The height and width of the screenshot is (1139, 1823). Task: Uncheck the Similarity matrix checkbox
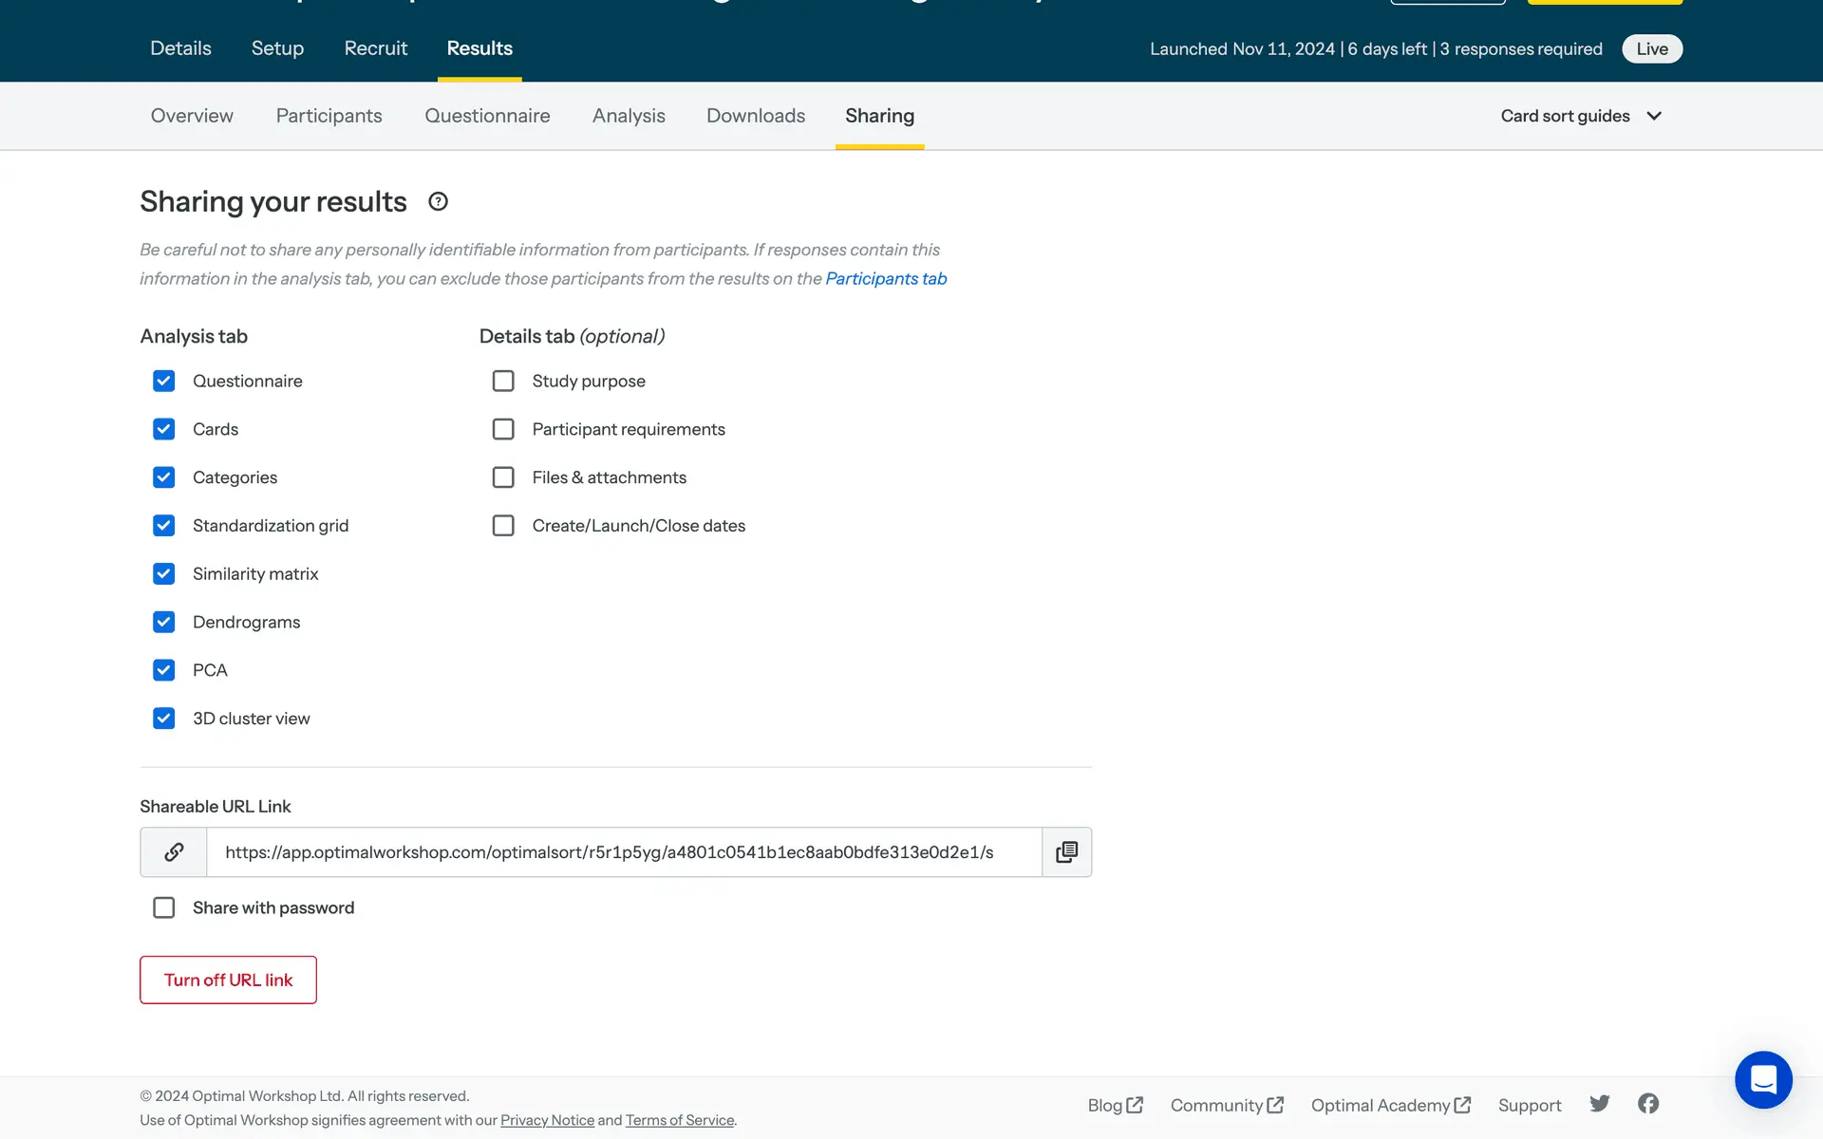pos(163,573)
